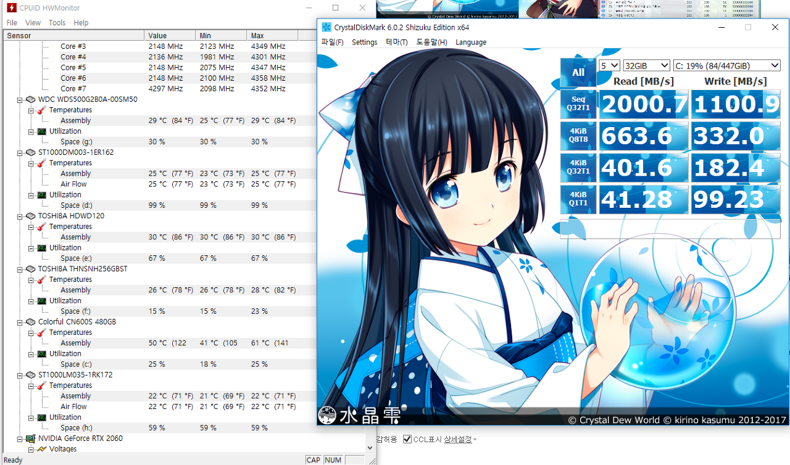Screen dimensions: 790x465
Task: Collapse the WDC WDS500G2B0A-00SM50 tree node
Action: click(20, 99)
